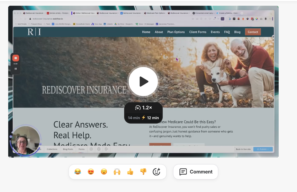Open the add custom emoji reaction picker
Screen dimensions: 297x192
[x=156, y=172]
